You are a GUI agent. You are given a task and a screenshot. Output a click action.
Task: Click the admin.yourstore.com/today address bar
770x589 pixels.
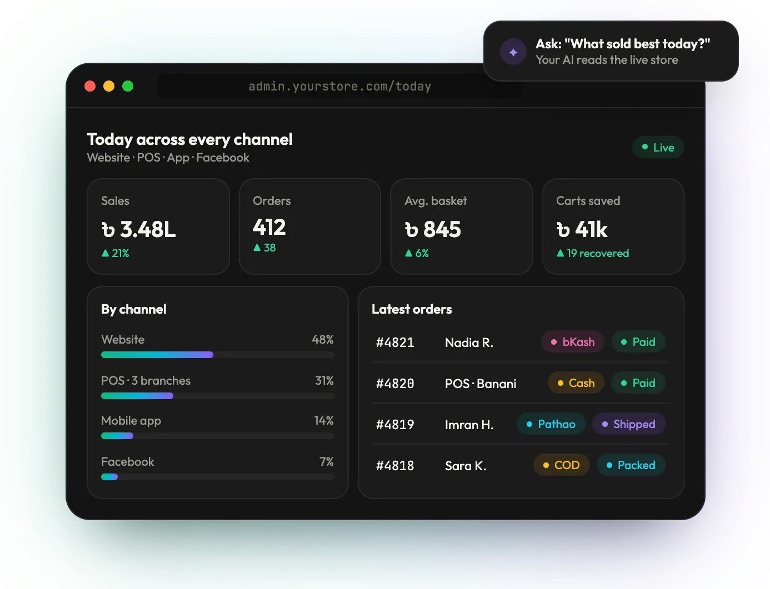coord(340,86)
